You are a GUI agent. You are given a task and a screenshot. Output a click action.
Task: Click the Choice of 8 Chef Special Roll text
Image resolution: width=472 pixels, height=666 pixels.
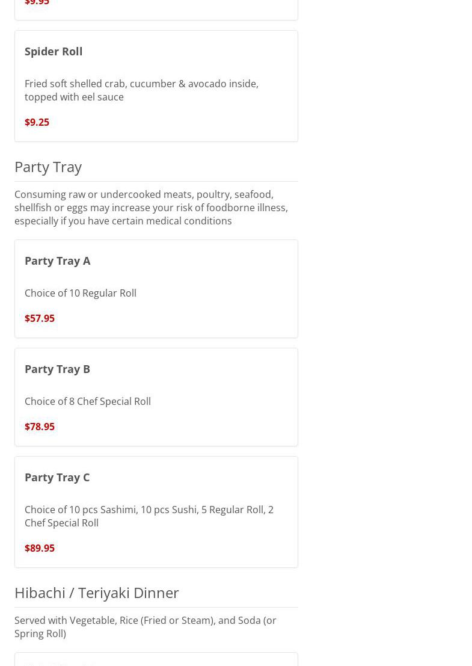88,401
